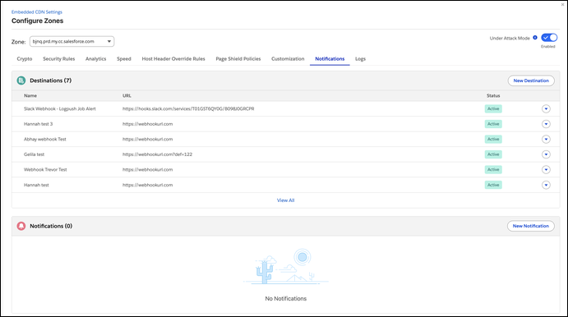Viewport: 568px width, 317px height.
Task: Click the Status column header
Action: click(x=493, y=95)
